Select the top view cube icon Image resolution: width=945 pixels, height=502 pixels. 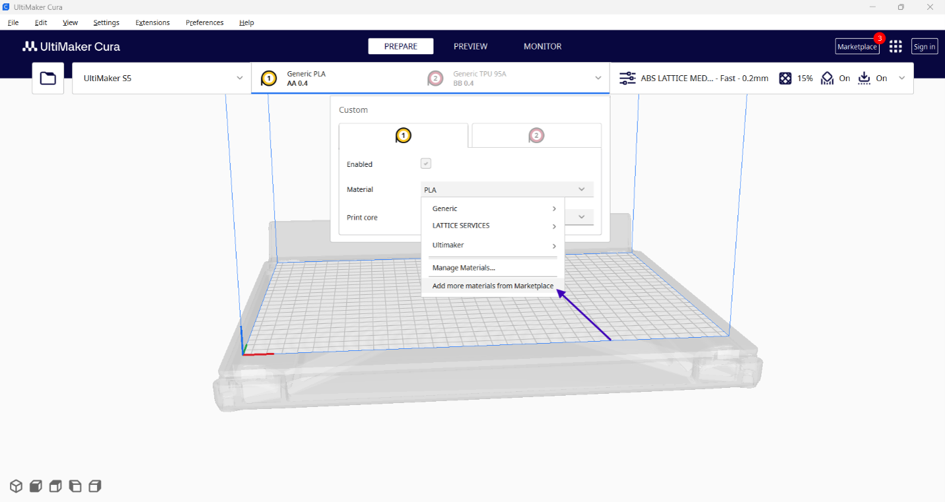[x=55, y=486]
